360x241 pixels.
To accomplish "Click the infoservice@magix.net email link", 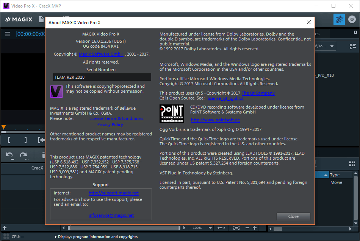I will coord(111,215).
